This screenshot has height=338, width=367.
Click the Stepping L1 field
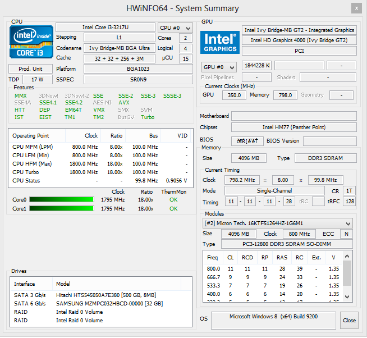pyautogui.click(x=120, y=38)
